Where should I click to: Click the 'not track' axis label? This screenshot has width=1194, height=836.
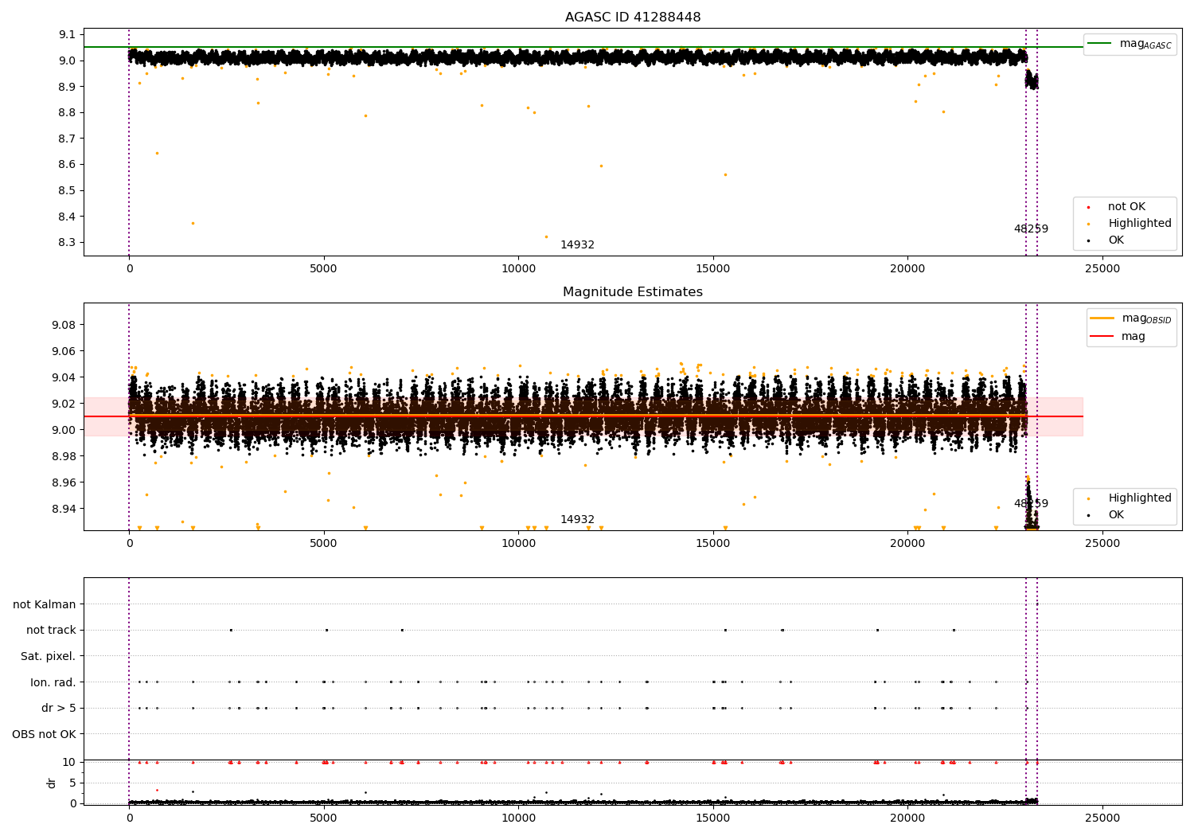point(51,631)
